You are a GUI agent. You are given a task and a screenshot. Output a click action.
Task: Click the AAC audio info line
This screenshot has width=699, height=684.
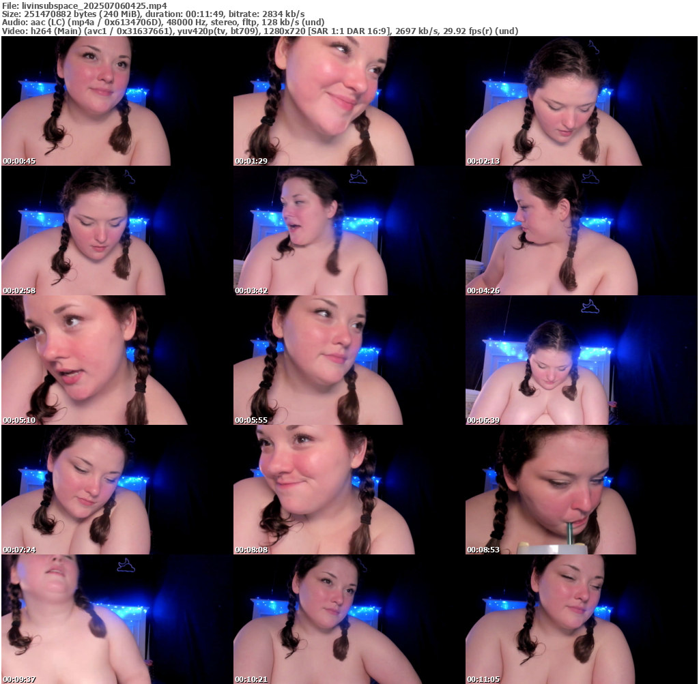click(x=157, y=22)
